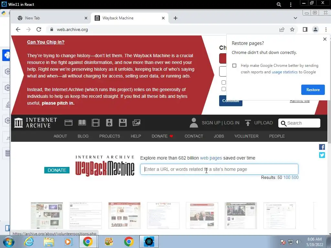Viewport: 331px width, 248px height.
Task: Focus the Internet Archive Search box
Action: click(x=299, y=123)
